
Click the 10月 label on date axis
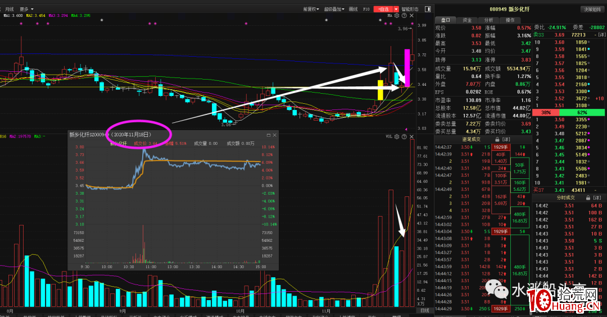[241, 311]
